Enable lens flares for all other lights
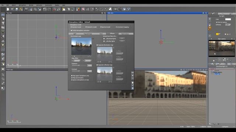The width and height of the screenshot is (236, 132). 104,41
